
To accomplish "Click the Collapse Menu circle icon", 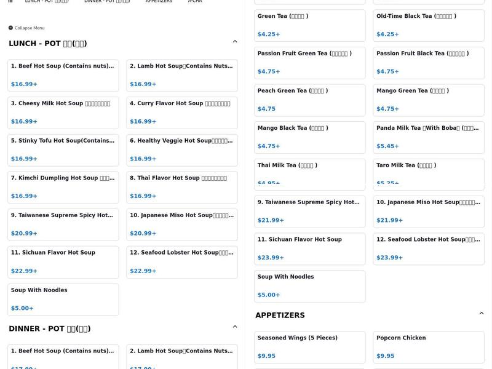I will coord(10,28).
